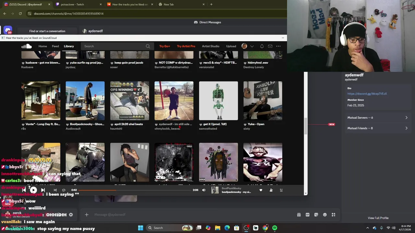Viewport: 415px width, 233px height.
Task: Expand Mutual Friends — 8
Action: pyautogui.click(x=377, y=128)
